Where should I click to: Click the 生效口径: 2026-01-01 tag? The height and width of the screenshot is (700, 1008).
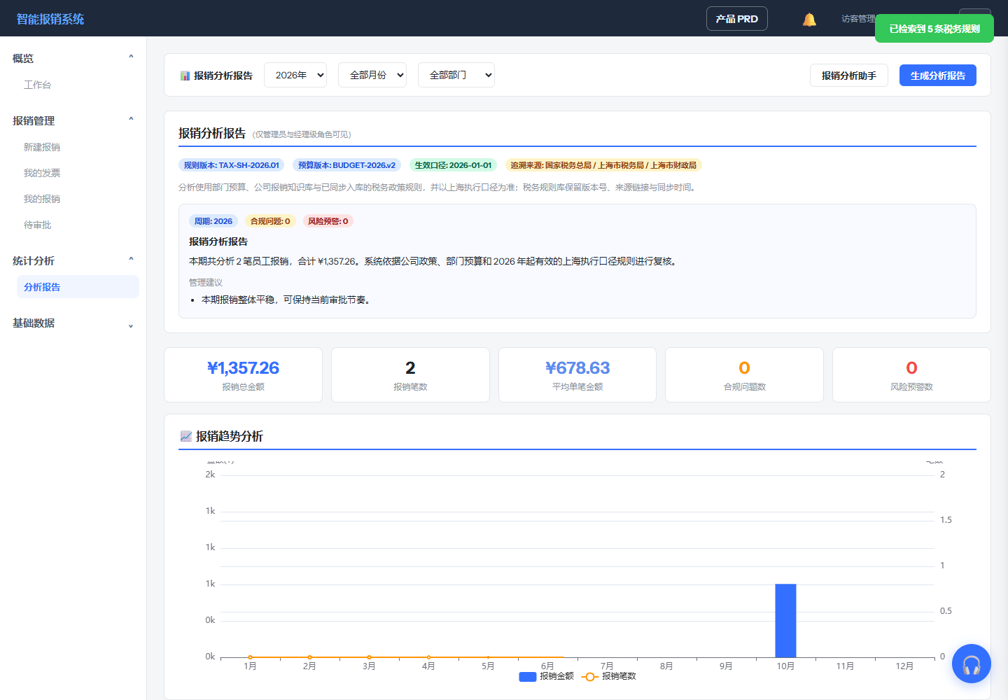(453, 165)
